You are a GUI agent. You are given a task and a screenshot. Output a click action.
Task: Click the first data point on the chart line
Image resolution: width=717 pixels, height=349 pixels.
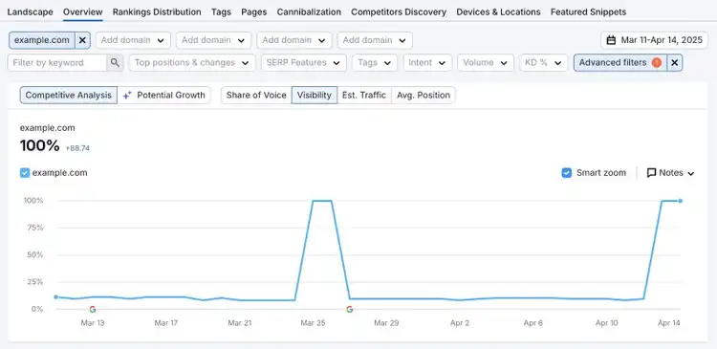click(x=55, y=296)
